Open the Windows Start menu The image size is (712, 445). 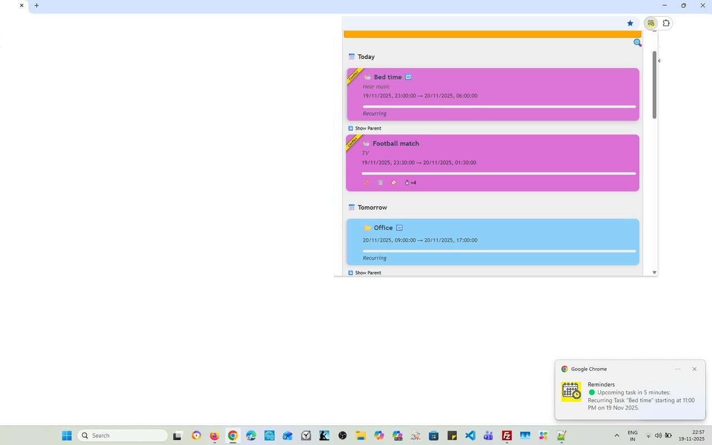(x=67, y=436)
